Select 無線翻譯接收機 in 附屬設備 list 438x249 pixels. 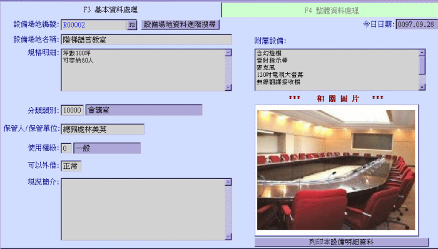278,82
